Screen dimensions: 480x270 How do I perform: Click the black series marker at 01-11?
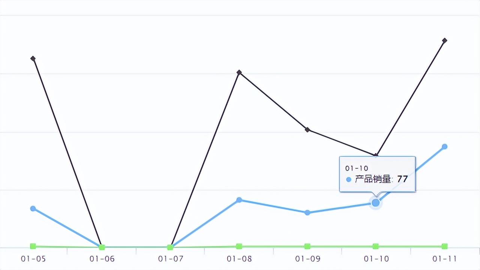(x=444, y=40)
